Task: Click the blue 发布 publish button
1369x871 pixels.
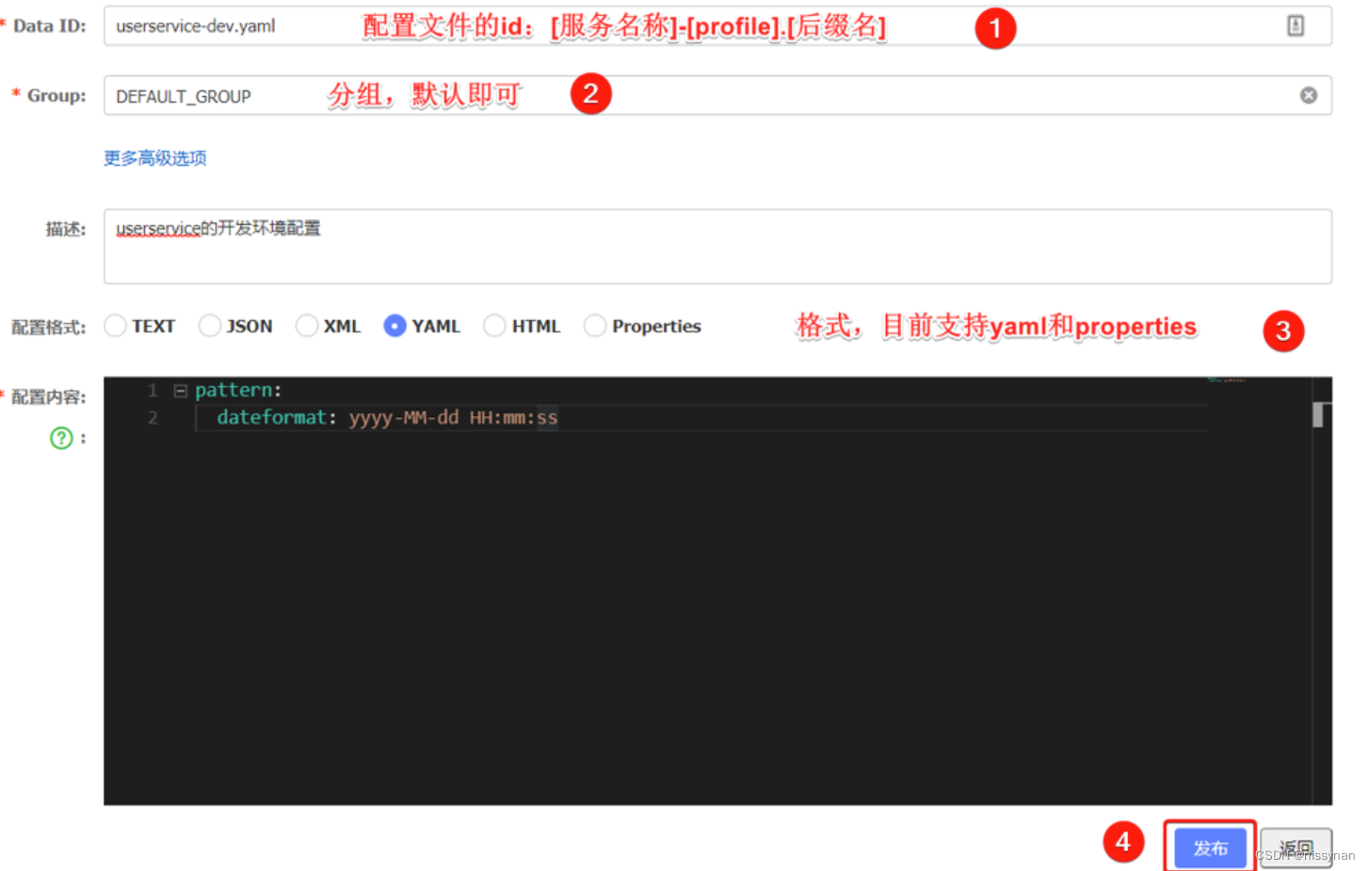Action: [x=1210, y=848]
